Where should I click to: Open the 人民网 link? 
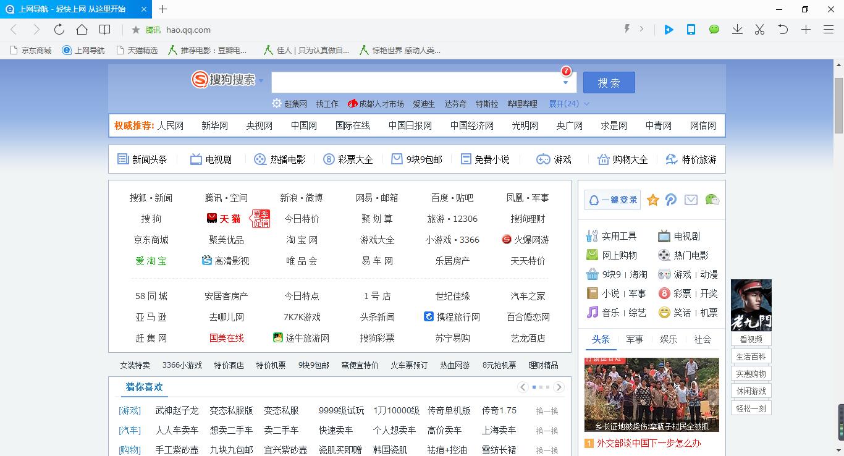[x=170, y=125]
